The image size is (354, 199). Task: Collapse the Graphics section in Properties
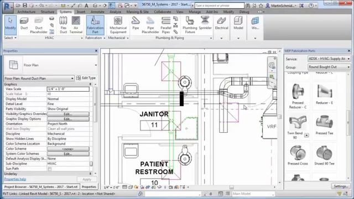(90, 84)
